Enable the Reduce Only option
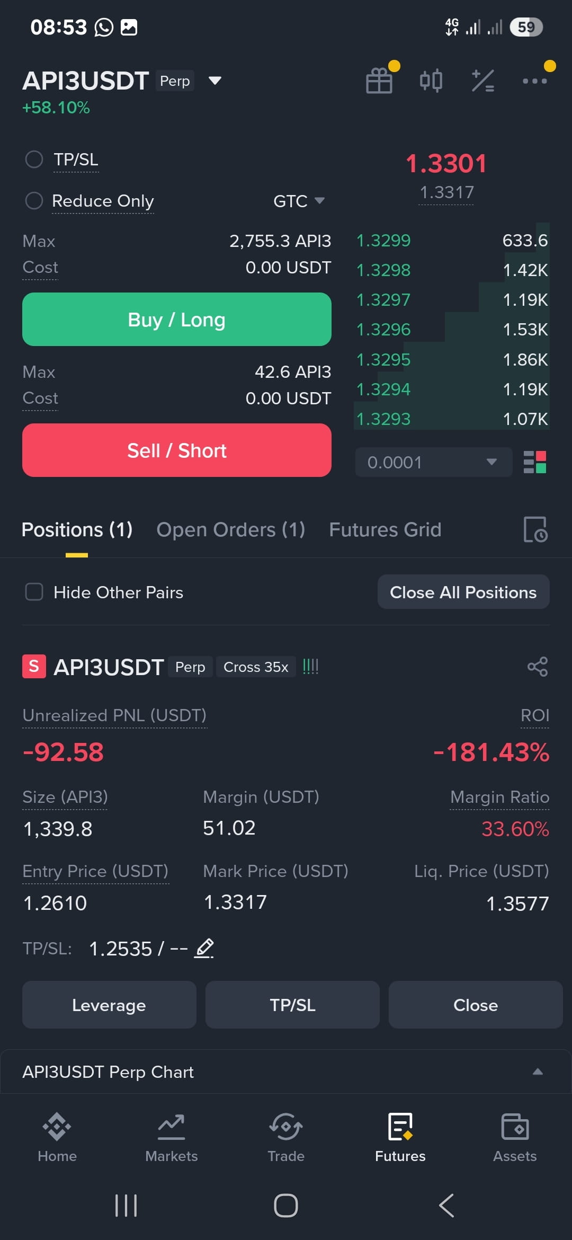572x1240 pixels. (34, 200)
